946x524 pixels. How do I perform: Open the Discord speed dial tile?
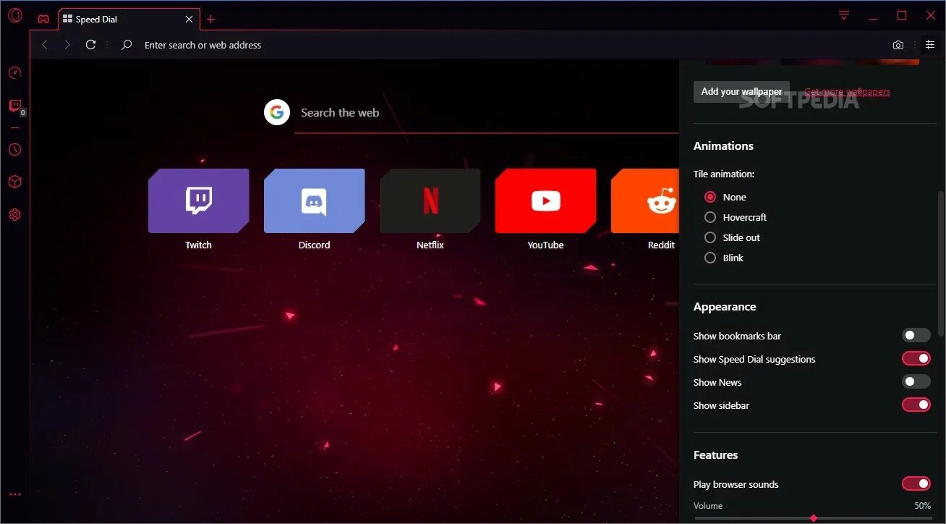point(315,201)
